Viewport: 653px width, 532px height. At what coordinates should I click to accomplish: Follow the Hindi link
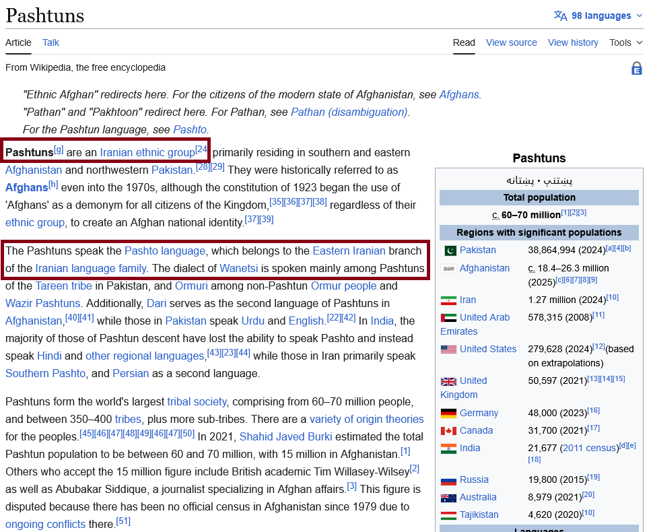(49, 356)
